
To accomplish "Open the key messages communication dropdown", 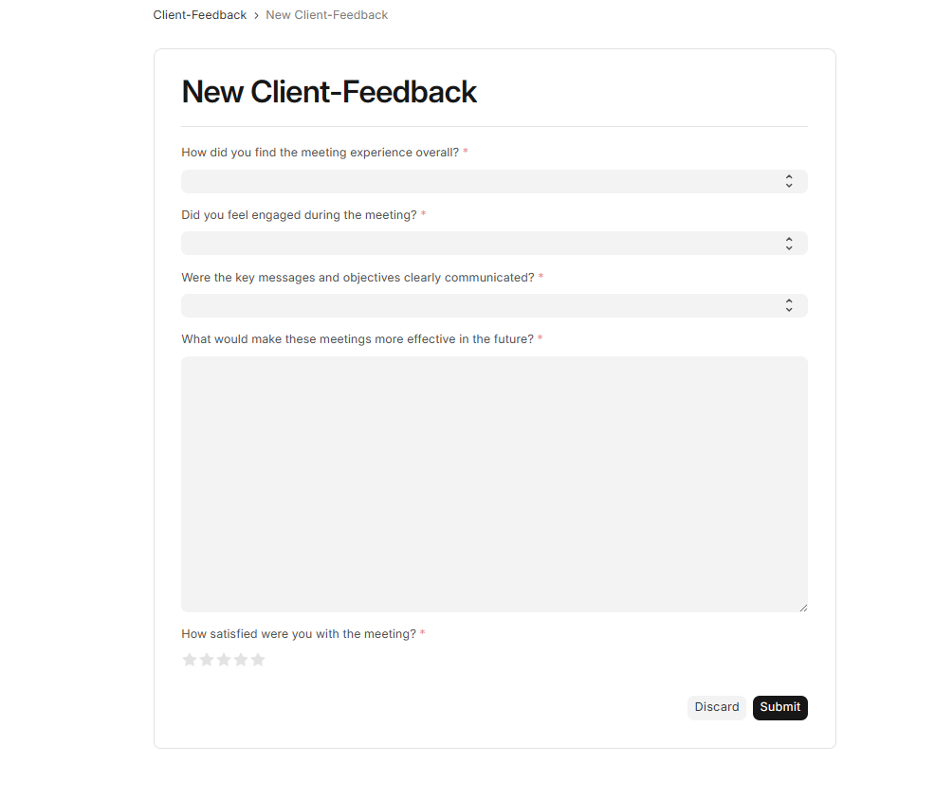I will tap(493, 305).
